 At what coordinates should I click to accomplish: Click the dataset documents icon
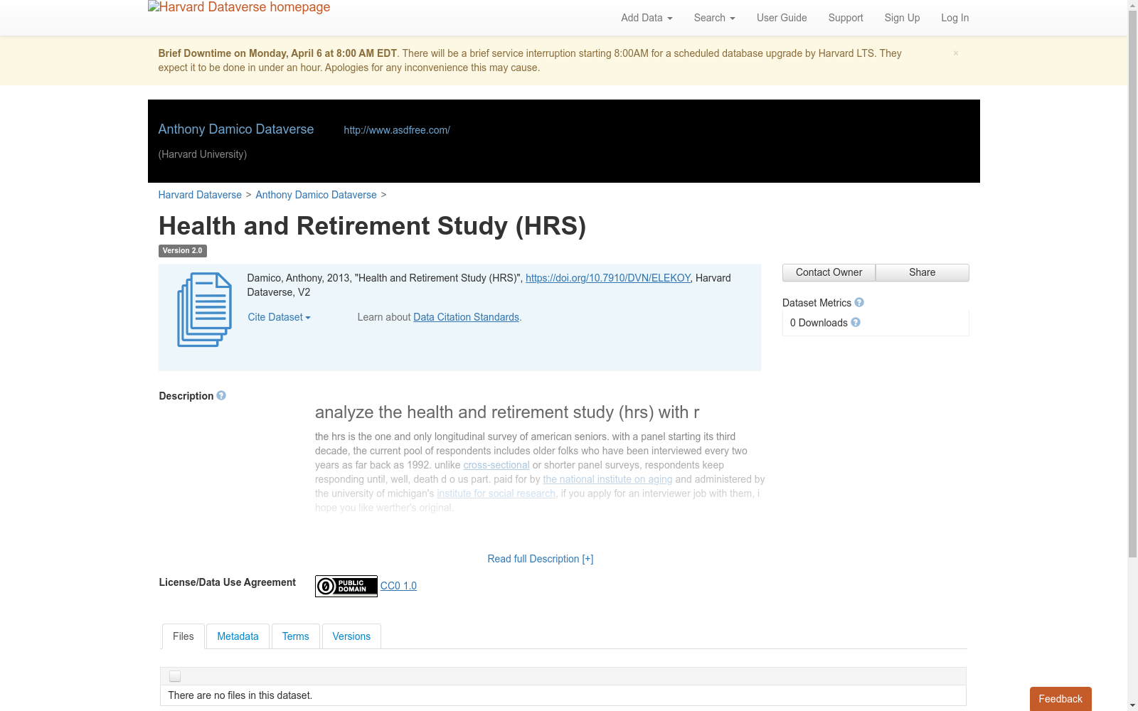pos(205,310)
